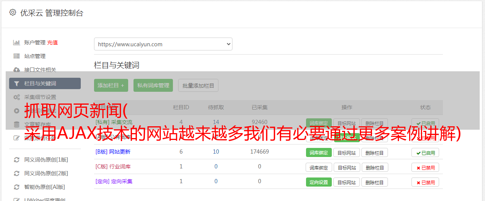Image resolution: width=485 pixels, height=201 pixels.
Task: Click refresh icon beside 同义词伪原创[1版]
Action: pyautogui.click(x=17, y=160)
